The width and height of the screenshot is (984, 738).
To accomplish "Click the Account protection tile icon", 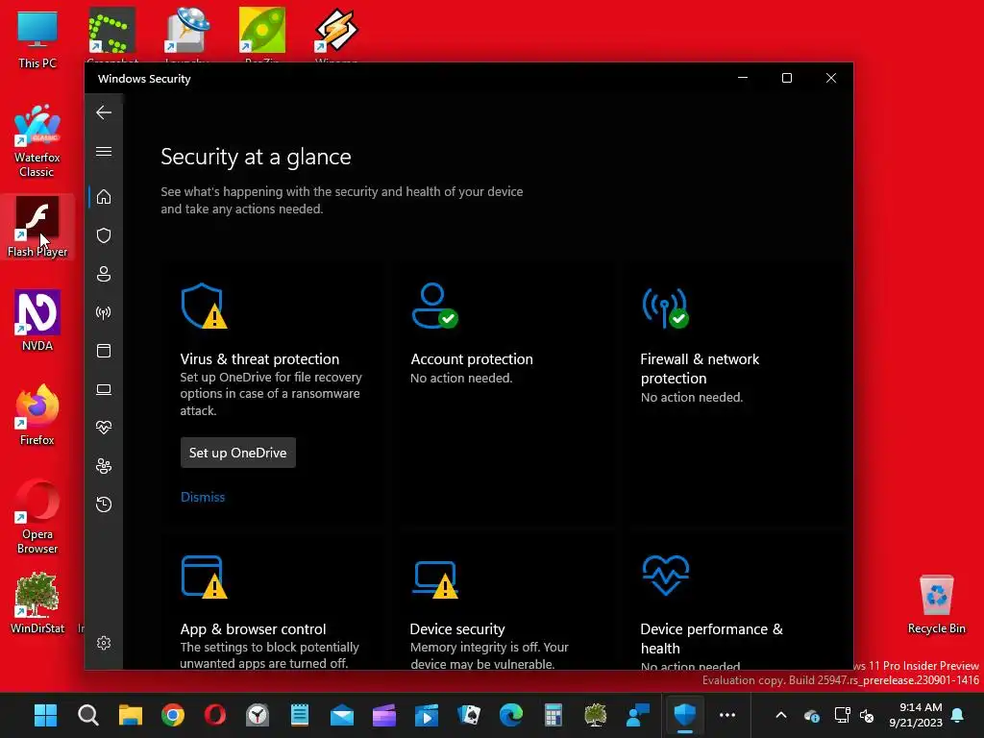I will [434, 306].
